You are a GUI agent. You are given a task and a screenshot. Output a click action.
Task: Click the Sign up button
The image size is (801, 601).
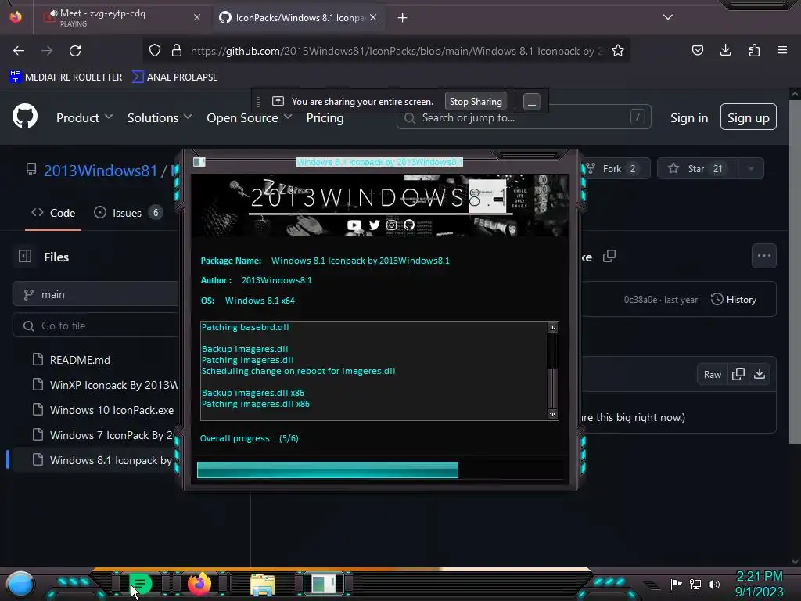749,117
